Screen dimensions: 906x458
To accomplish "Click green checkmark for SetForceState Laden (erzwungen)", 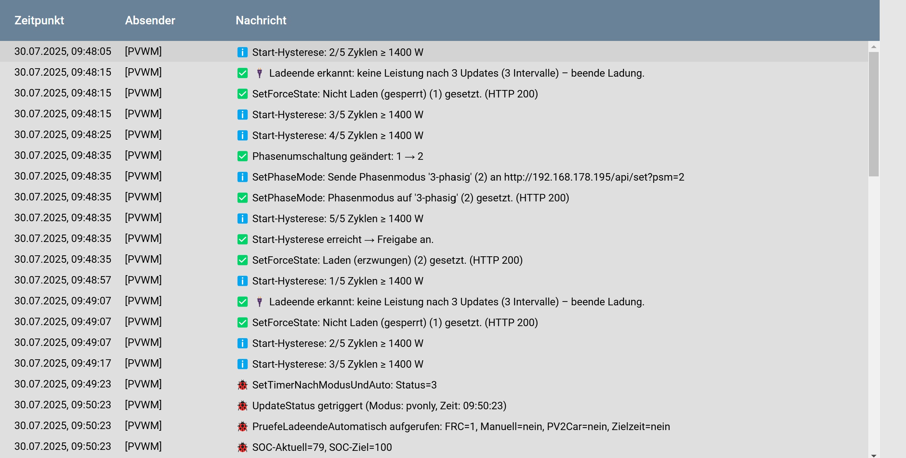I will [242, 260].
